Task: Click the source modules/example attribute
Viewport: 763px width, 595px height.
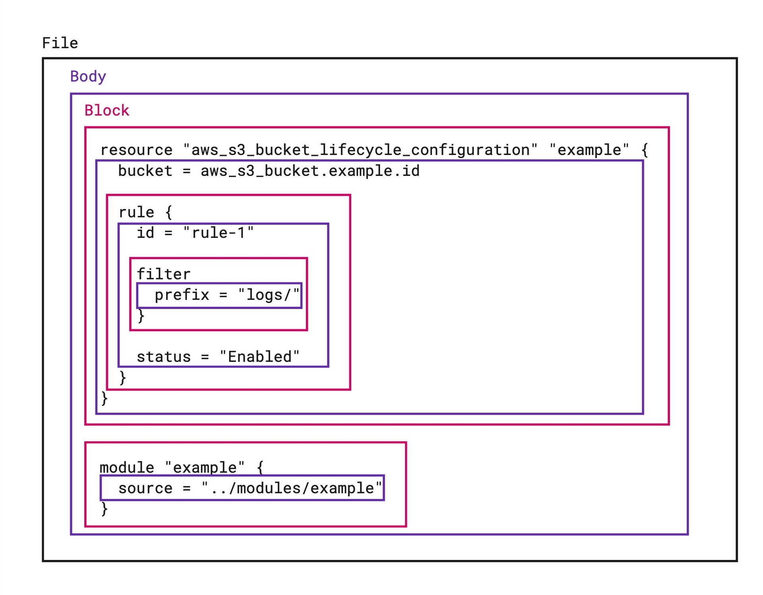Action: point(251,488)
